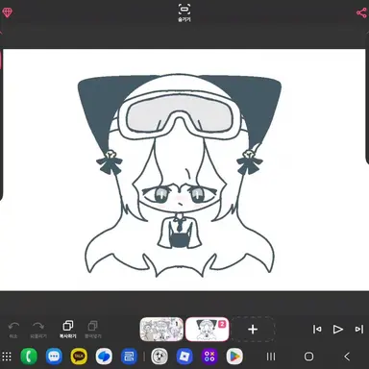The width and height of the screenshot is (369, 369).
Task: Open the blue chat bubble app
Action: click(104, 357)
